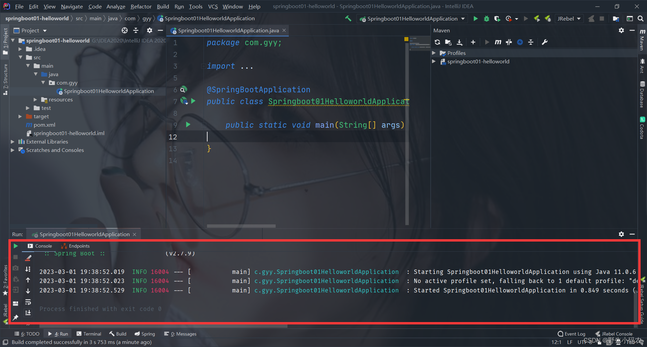The image size is (647, 347).
Task: Run the application with the green toolbar play button
Action: coord(475,19)
